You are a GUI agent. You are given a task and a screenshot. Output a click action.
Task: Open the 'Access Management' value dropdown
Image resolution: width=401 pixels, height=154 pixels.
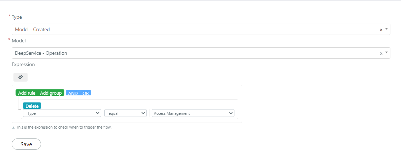click(193, 113)
